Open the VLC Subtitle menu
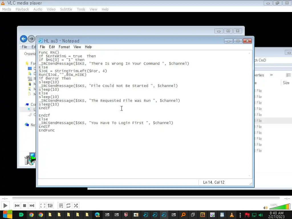 point(66,9)
